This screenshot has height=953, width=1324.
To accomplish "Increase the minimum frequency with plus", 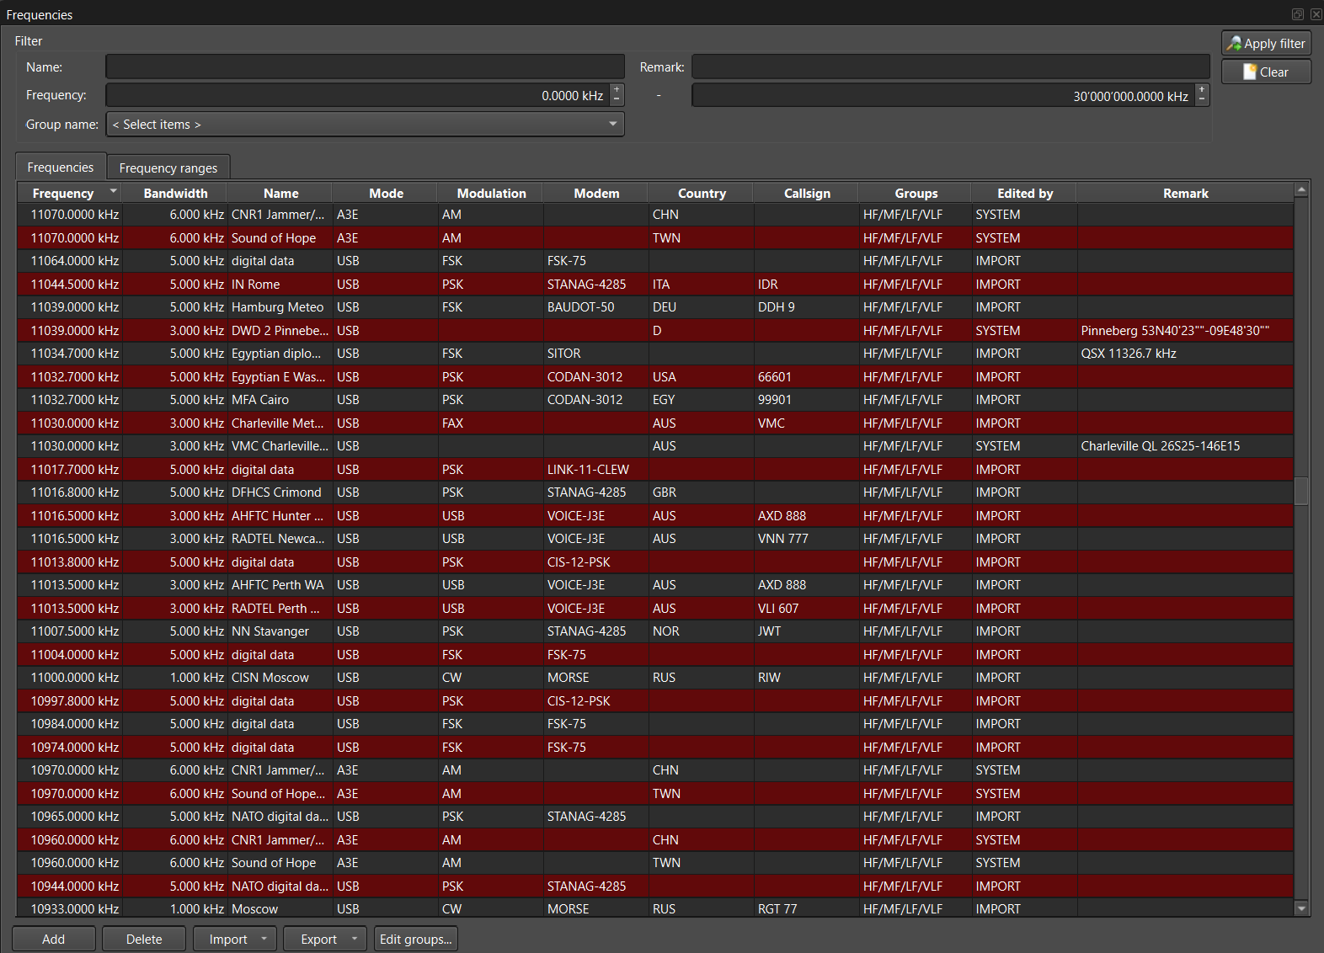I will 617,90.
